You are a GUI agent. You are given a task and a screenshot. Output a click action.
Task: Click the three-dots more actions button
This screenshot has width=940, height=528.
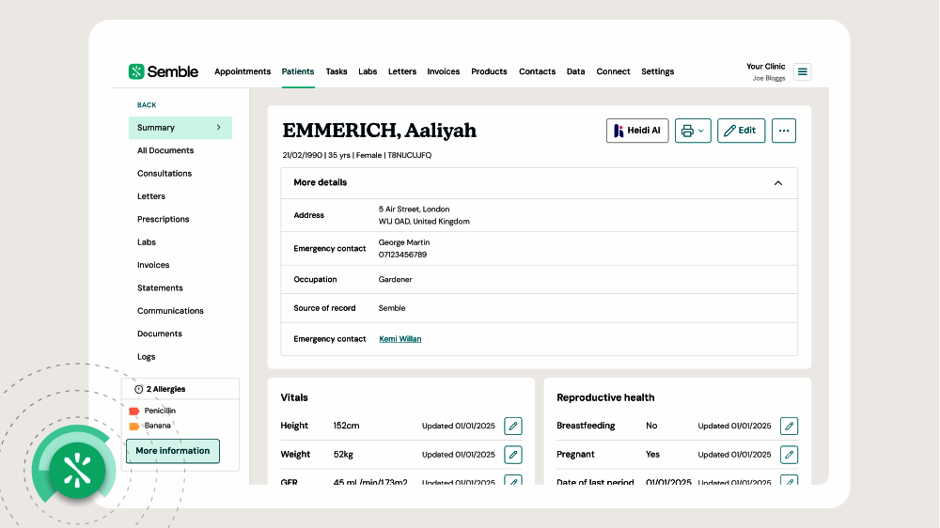tap(784, 131)
